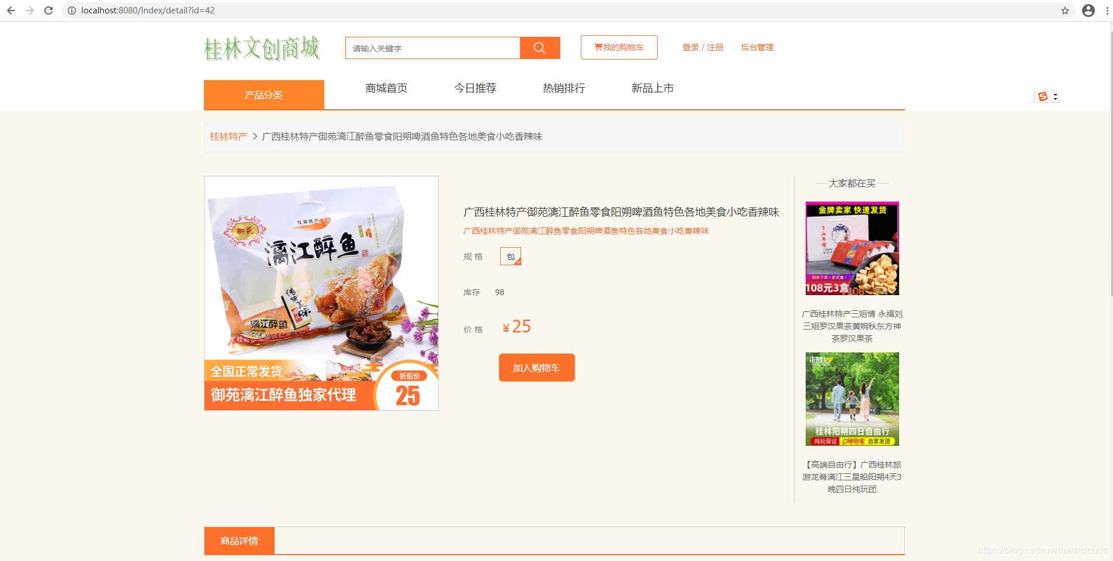Image resolution: width=1113 pixels, height=561 pixels.
Task: Click the Sogou input method icon
Action: click(x=1043, y=96)
